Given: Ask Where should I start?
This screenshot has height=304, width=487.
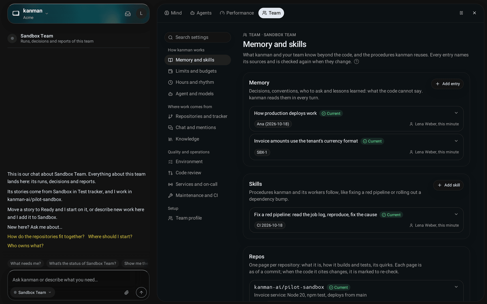Looking at the screenshot, I should [110, 236].
